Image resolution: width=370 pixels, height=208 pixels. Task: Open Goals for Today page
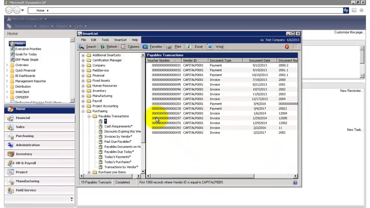[26, 54]
